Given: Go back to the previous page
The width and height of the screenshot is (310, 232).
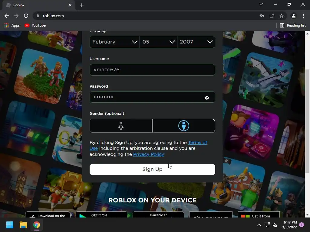Looking at the screenshot, I should 7,16.
